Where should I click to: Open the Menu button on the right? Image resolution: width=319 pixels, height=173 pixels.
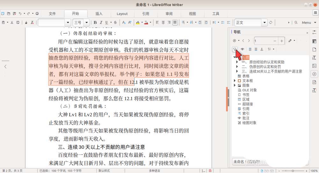306,23
